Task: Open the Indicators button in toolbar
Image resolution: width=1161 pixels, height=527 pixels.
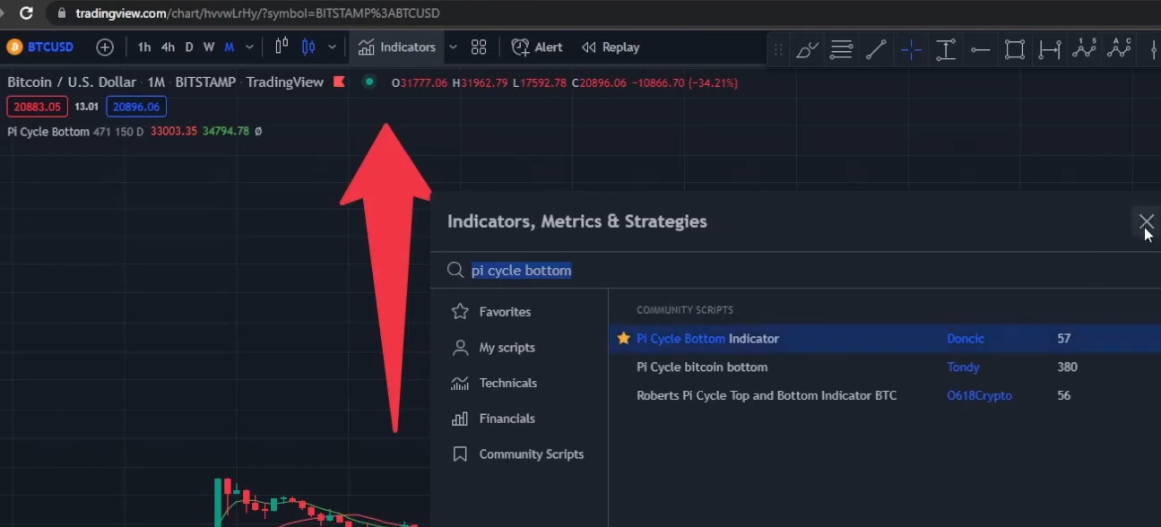Action: click(x=396, y=48)
